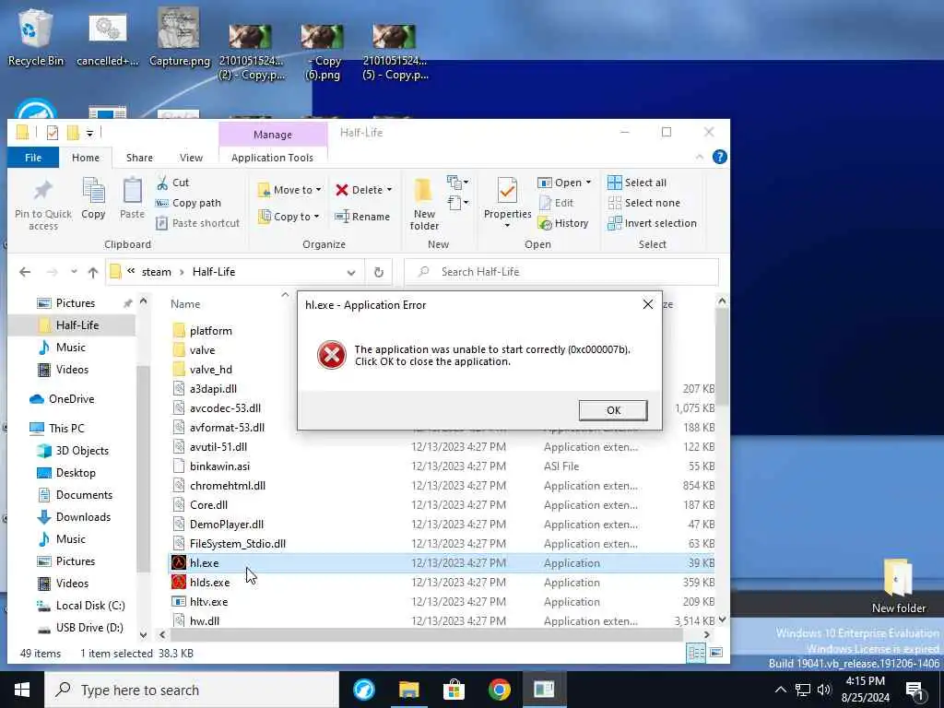This screenshot has height=708, width=944.
Task: Click the steam breadcrumb in the address bar
Action: (x=157, y=272)
